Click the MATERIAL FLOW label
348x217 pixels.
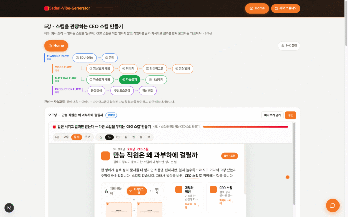pos(66,78)
